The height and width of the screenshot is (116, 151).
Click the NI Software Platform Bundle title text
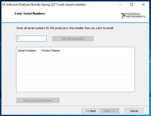point(44,5)
